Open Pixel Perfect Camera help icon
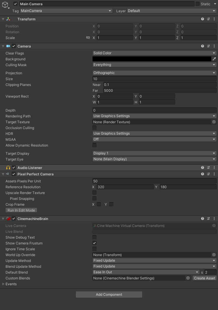218x310 pixels. tap(202, 174)
